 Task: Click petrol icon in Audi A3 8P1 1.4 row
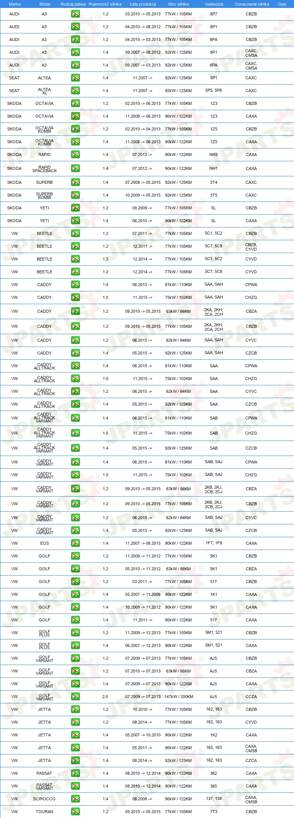(75, 53)
